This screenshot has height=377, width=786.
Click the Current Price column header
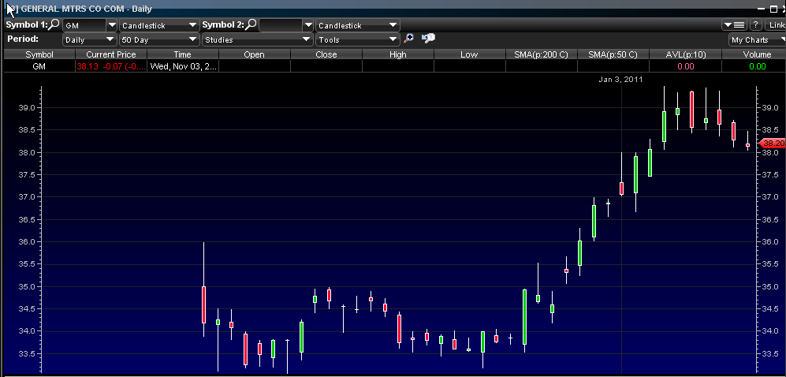tap(111, 54)
